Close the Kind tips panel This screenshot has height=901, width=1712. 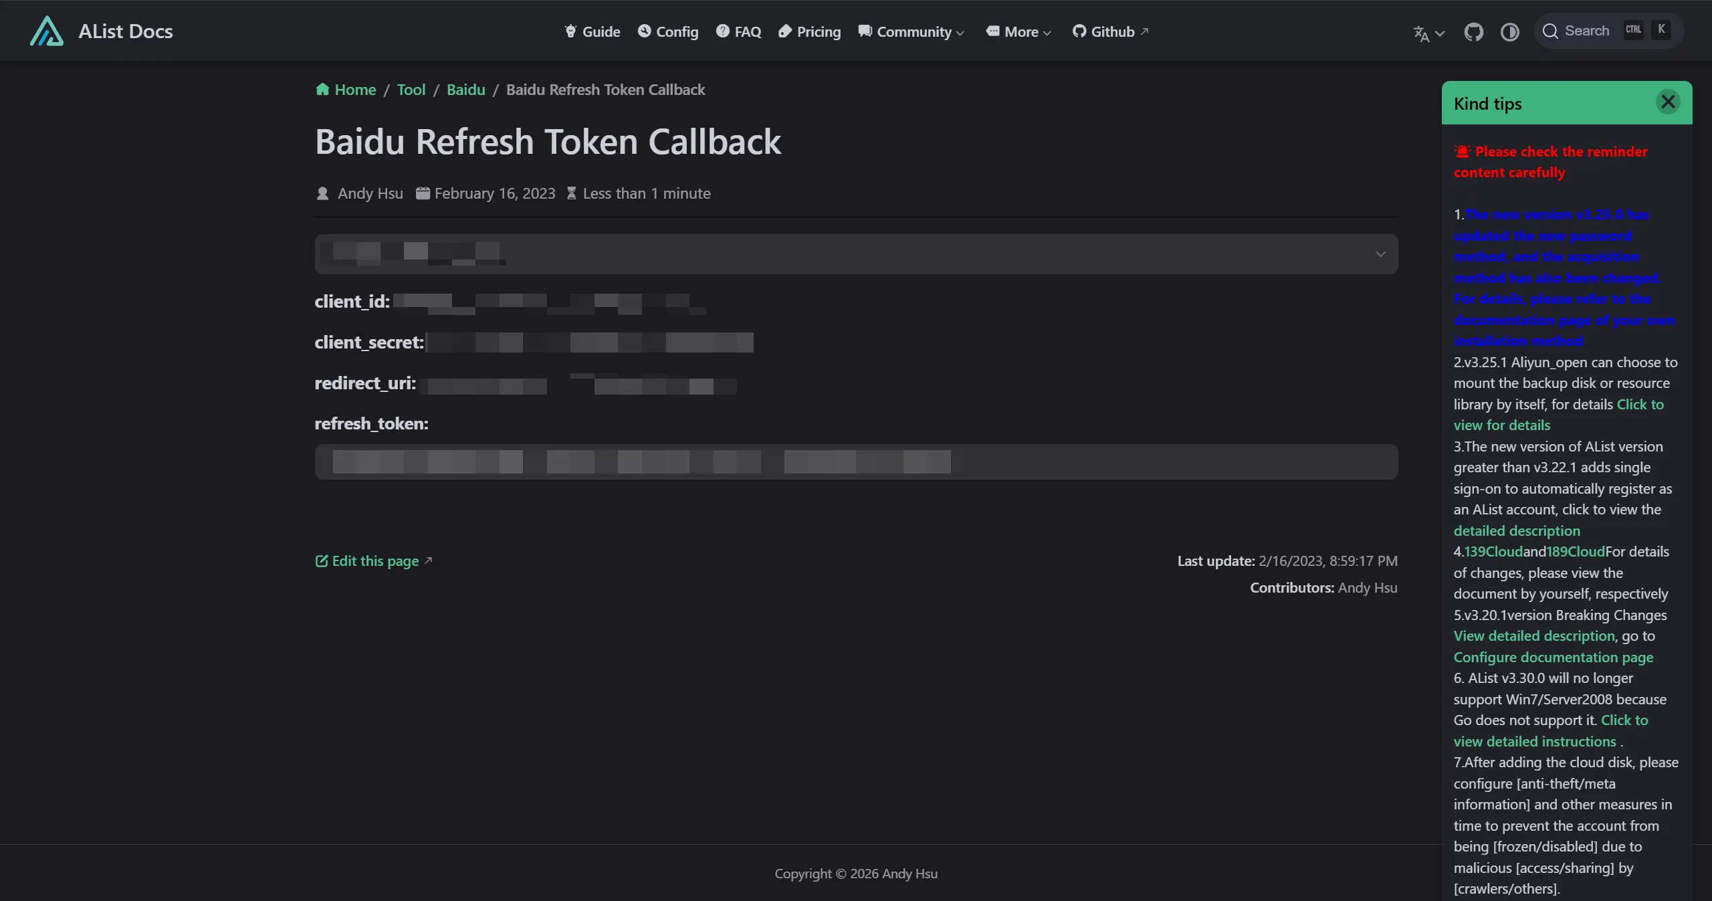[1669, 102]
